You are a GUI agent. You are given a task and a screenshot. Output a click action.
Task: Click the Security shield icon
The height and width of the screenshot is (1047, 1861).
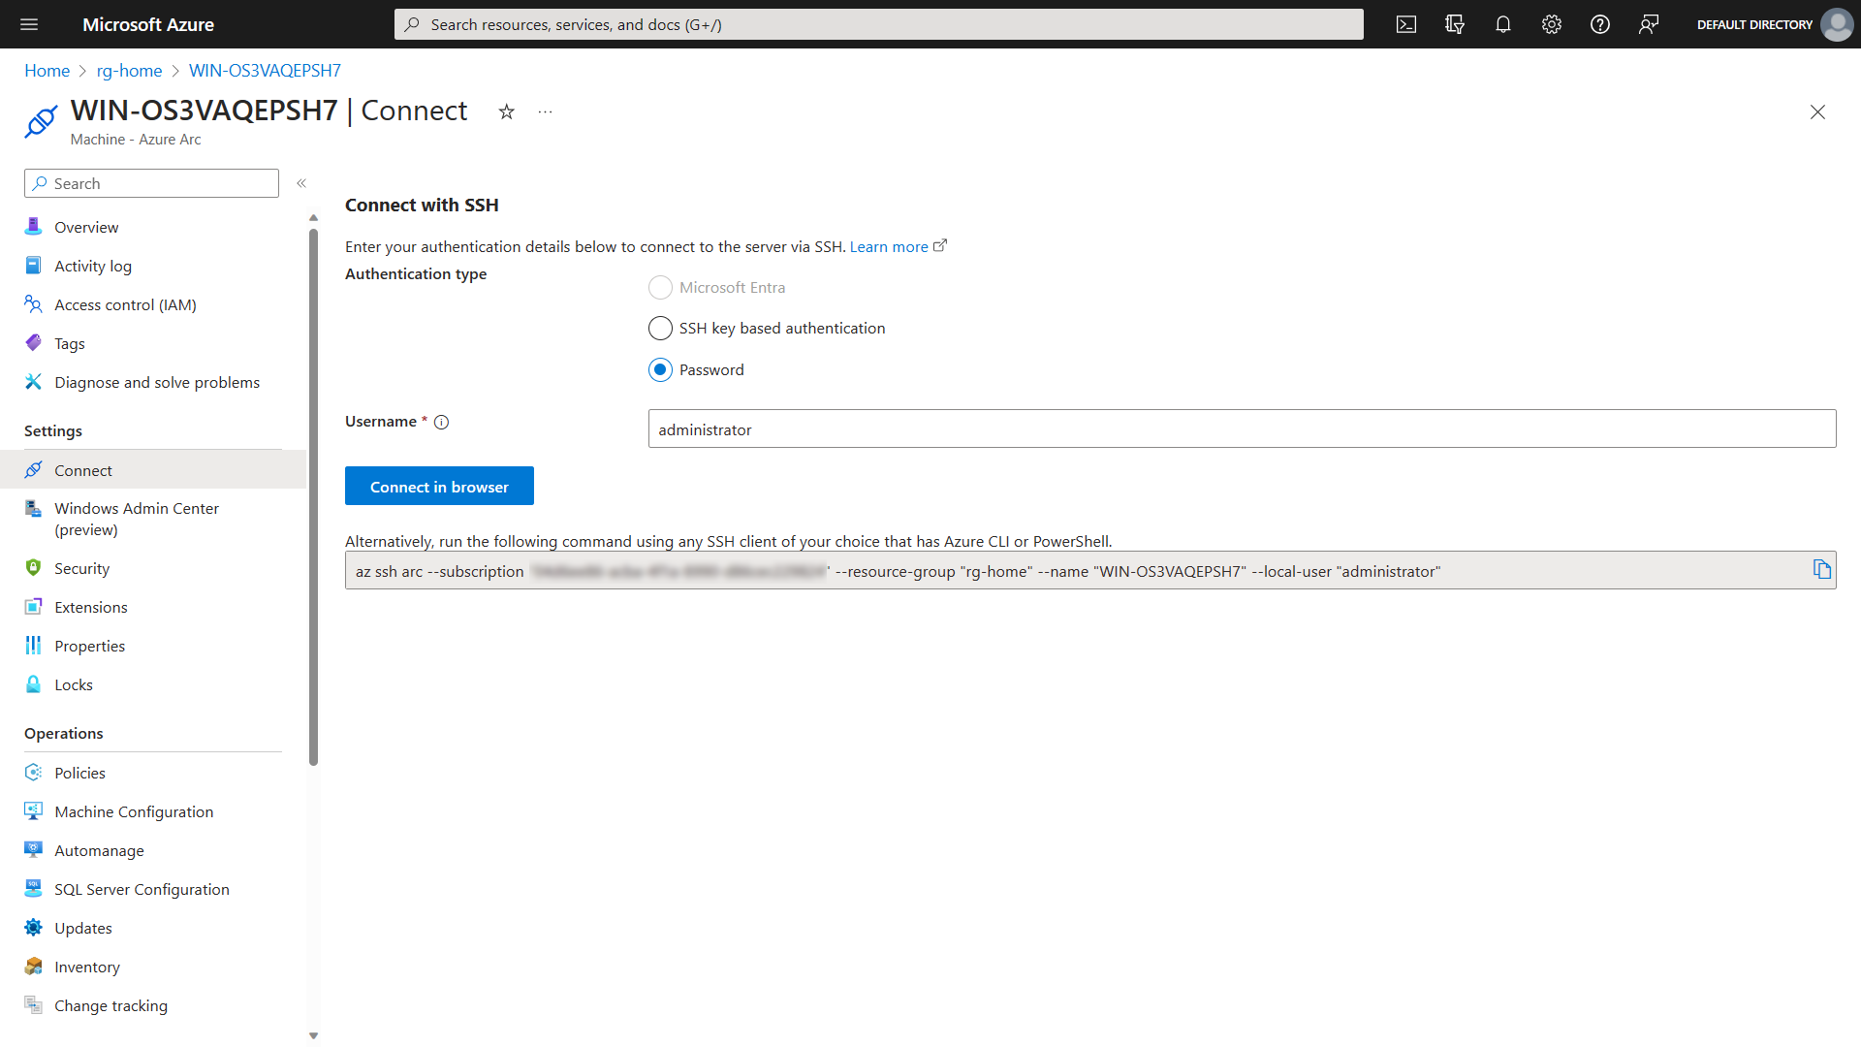point(34,567)
